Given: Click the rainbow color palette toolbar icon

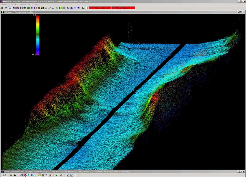Looking at the screenshot, I should (60, 8).
